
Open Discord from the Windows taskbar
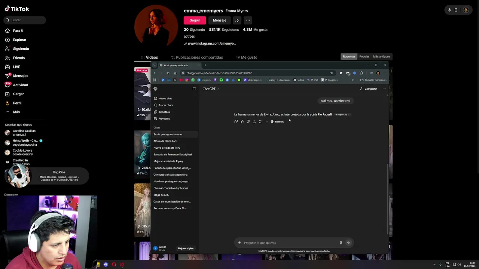[106, 265]
